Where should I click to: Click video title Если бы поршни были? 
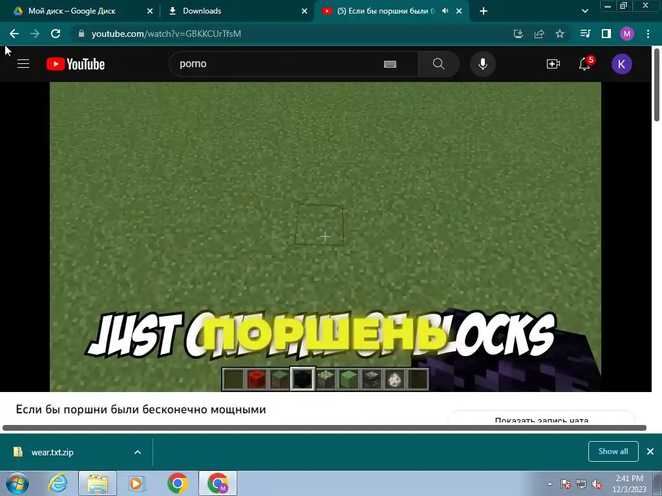pos(140,409)
